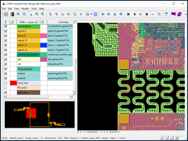The width and height of the screenshot is (188, 141).
Task: Uncheck the plane_11 layer checkbox
Action: pyautogui.click(x=6, y=45)
